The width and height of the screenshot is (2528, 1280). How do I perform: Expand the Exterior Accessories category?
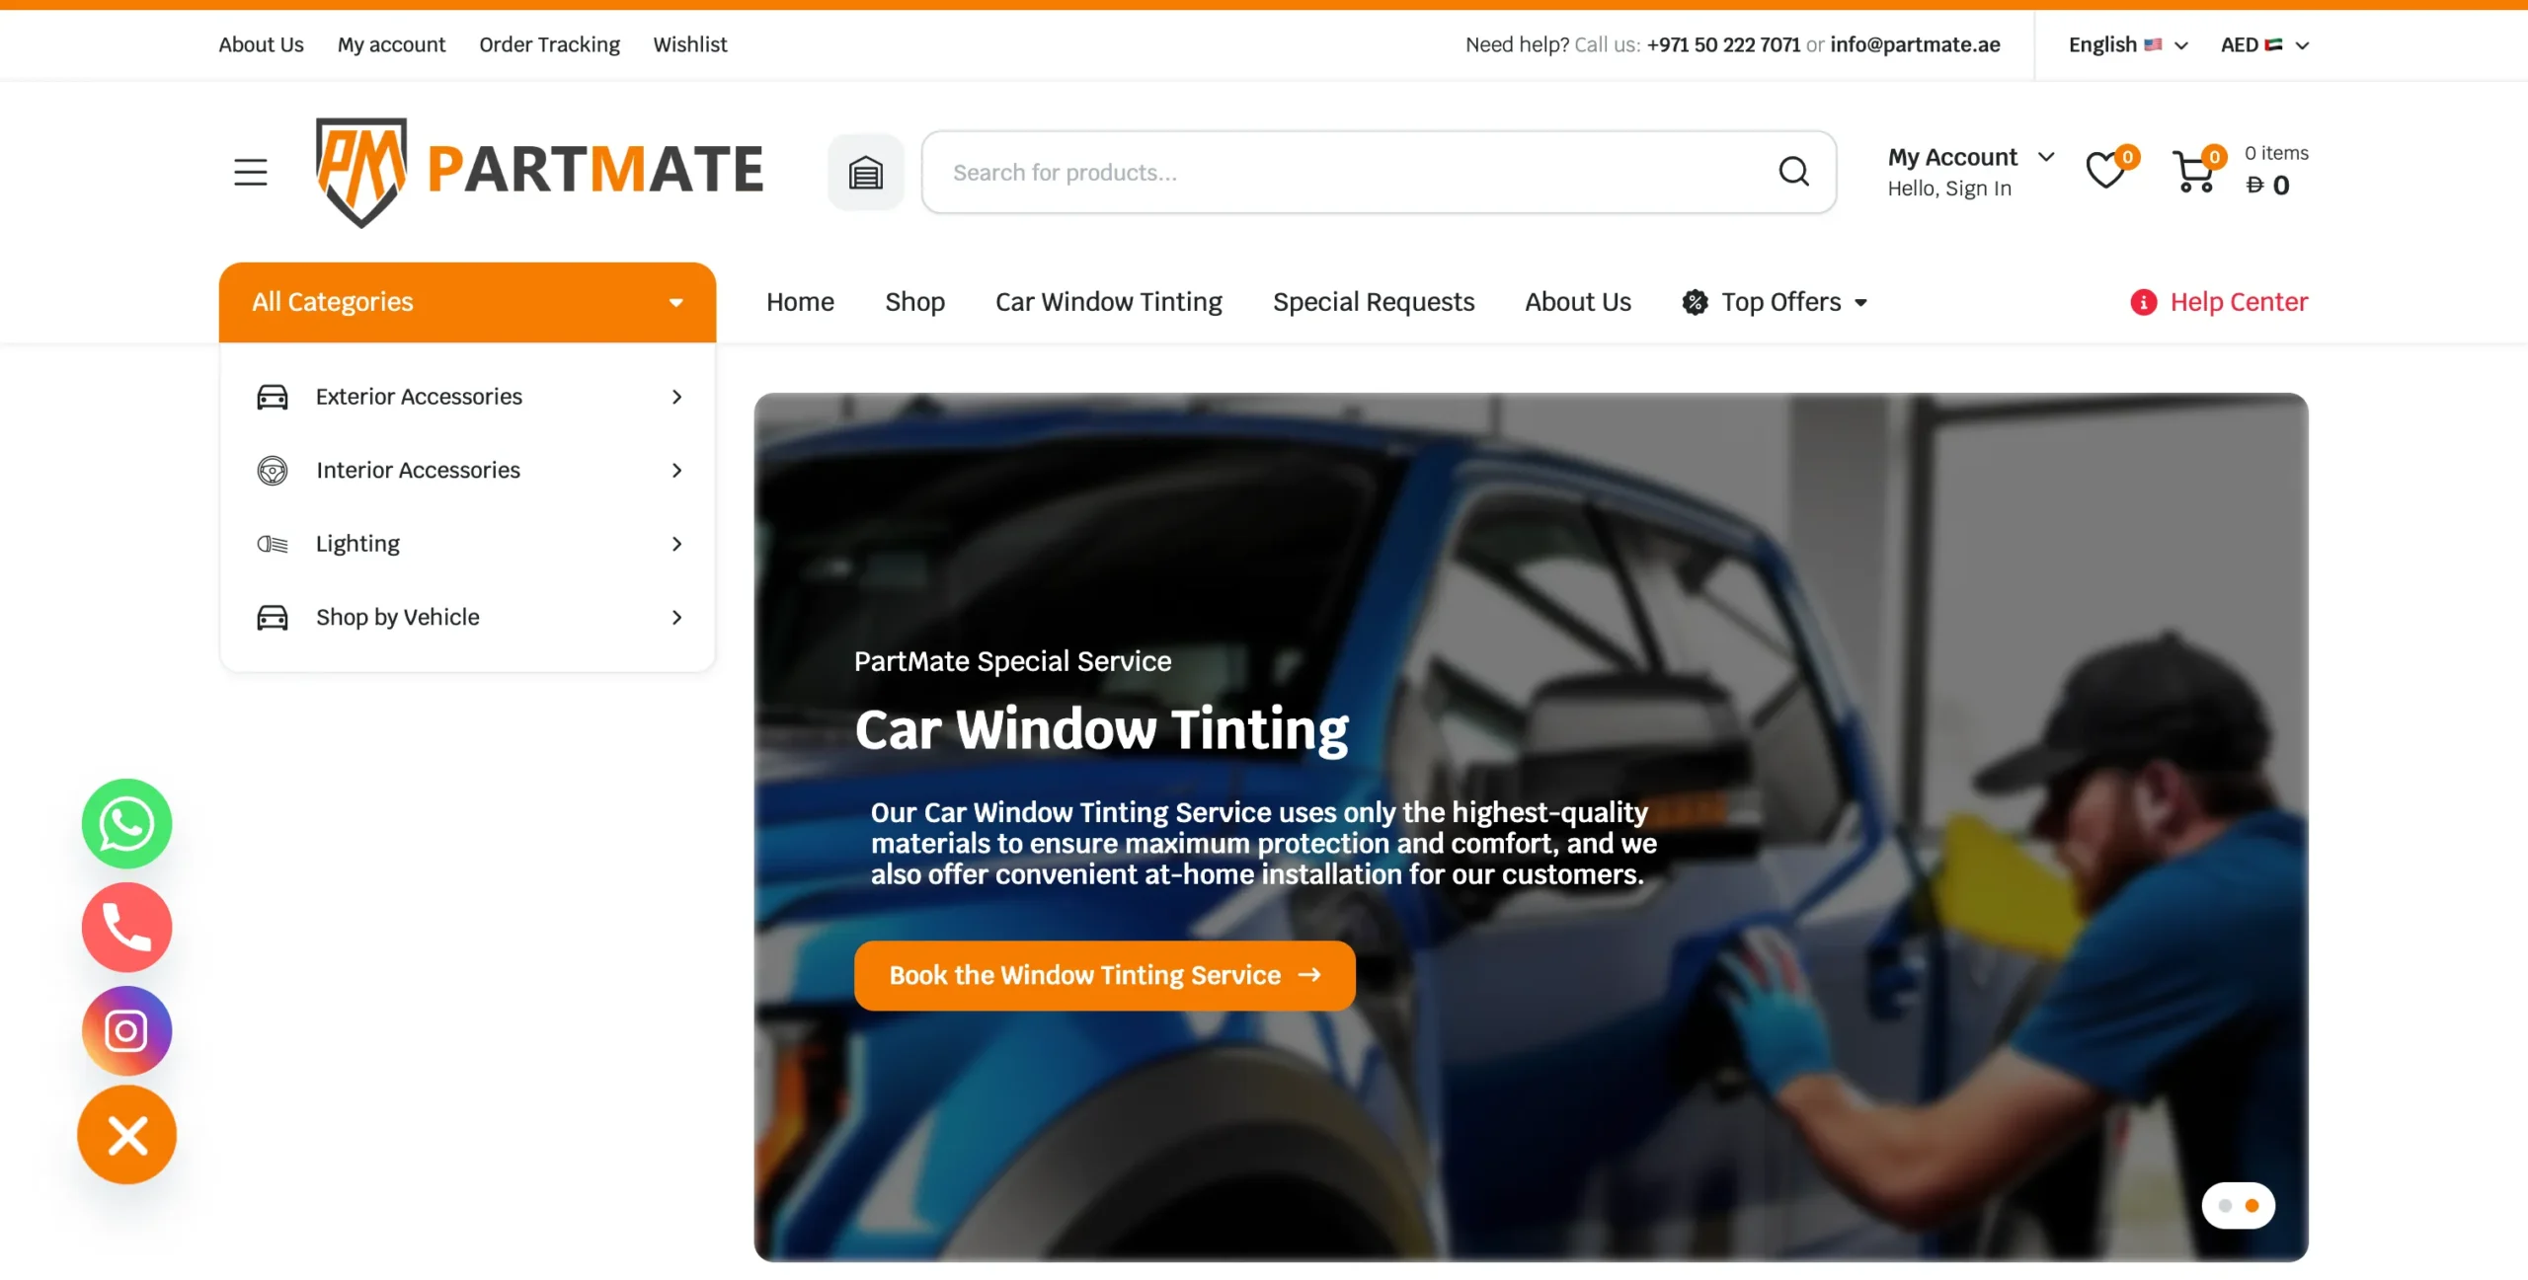coord(468,396)
